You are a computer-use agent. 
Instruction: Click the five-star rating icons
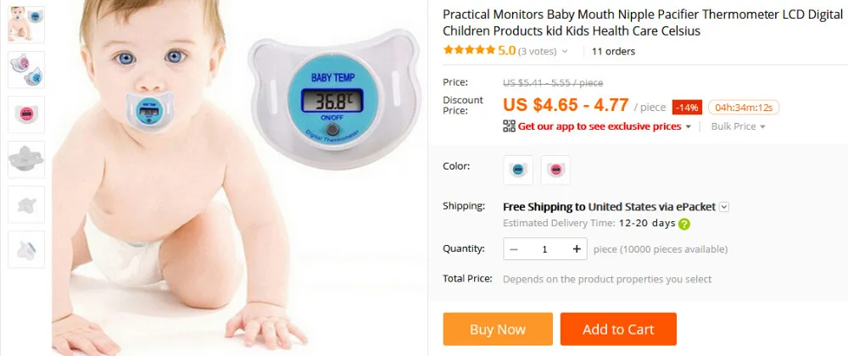(469, 50)
